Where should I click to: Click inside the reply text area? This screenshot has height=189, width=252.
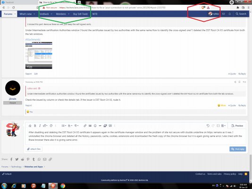tap(135, 137)
